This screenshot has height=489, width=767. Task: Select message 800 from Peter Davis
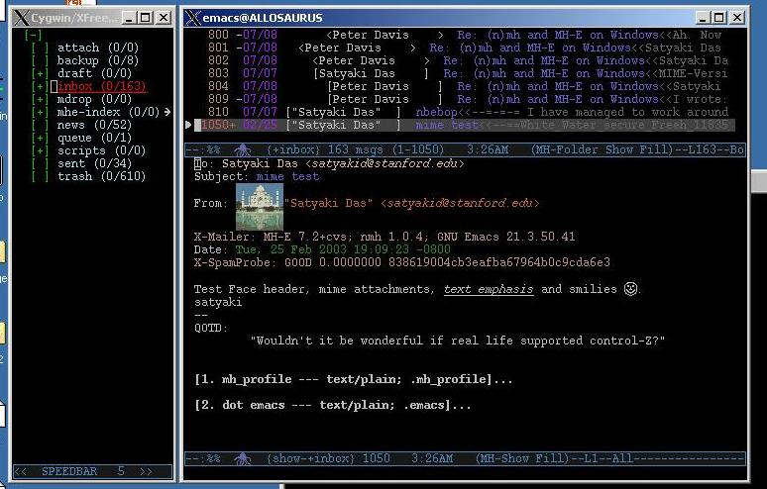[465, 35]
